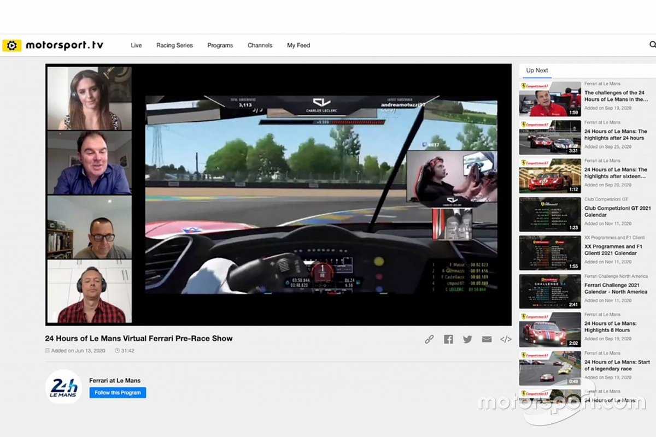Screen dimensions: 656x437
Task: Click the main video player
Action: click(278, 195)
